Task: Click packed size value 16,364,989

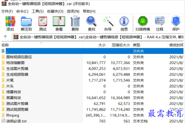Action: [120, 98]
